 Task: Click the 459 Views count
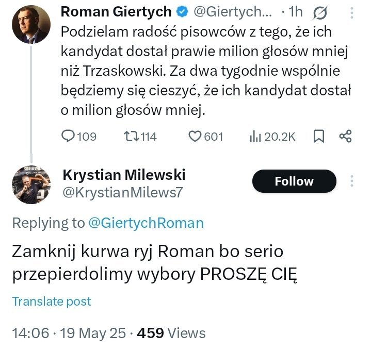click(x=170, y=333)
